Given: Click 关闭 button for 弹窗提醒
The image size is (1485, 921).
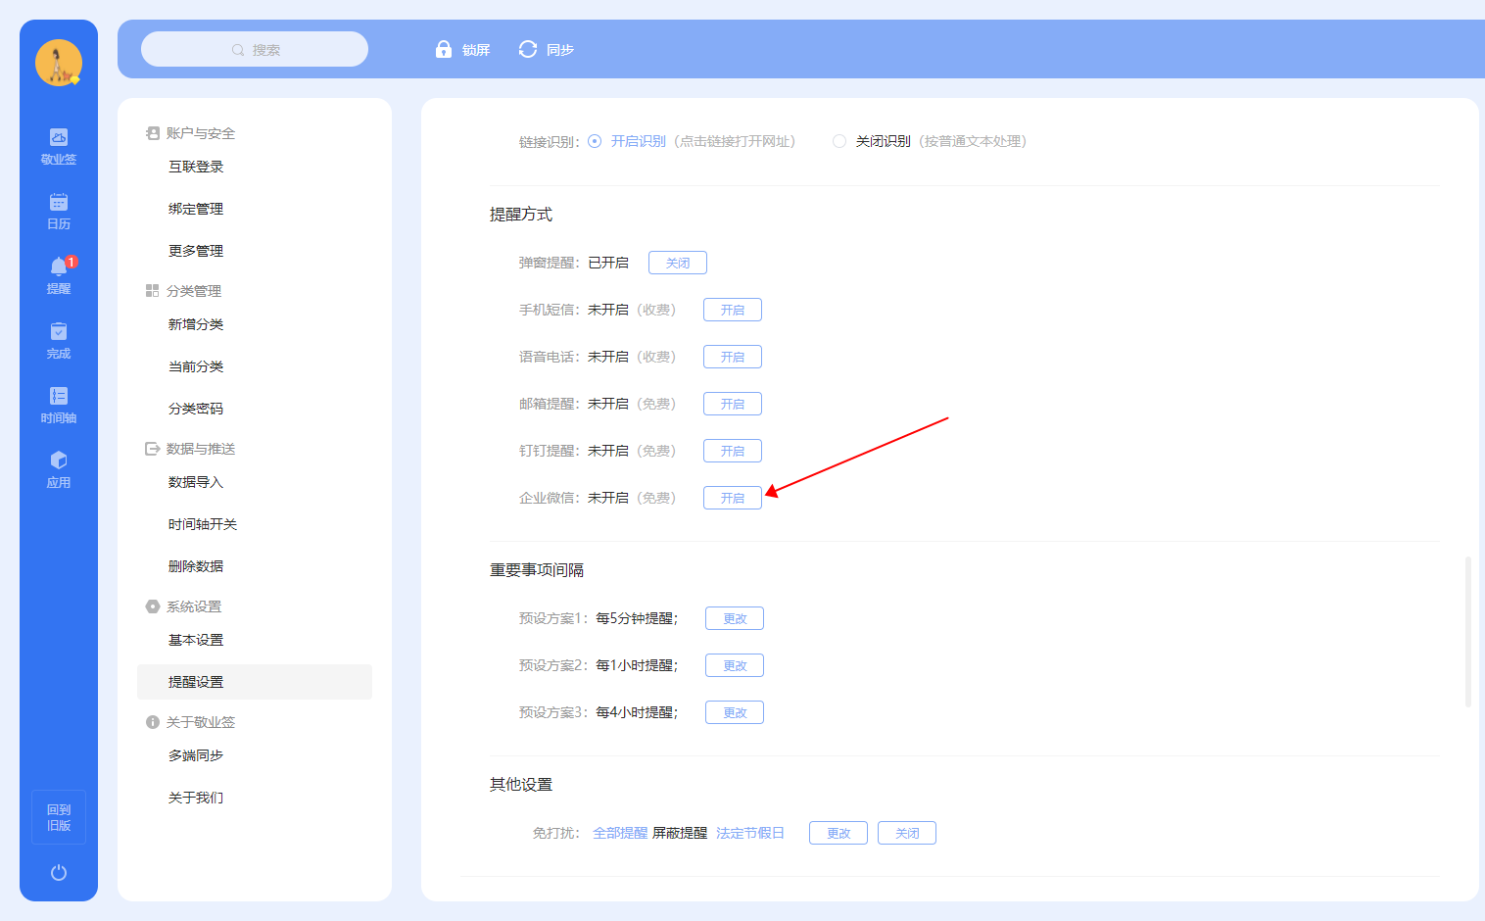Looking at the screenshot, I should 678,263.
